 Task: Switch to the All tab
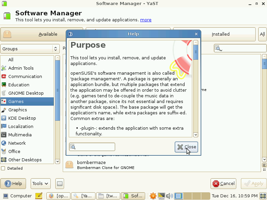tap(262, 34)
